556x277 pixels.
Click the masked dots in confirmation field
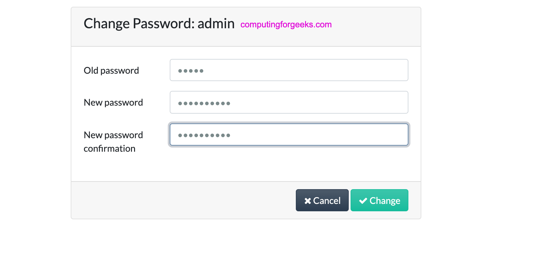(204, 135)
